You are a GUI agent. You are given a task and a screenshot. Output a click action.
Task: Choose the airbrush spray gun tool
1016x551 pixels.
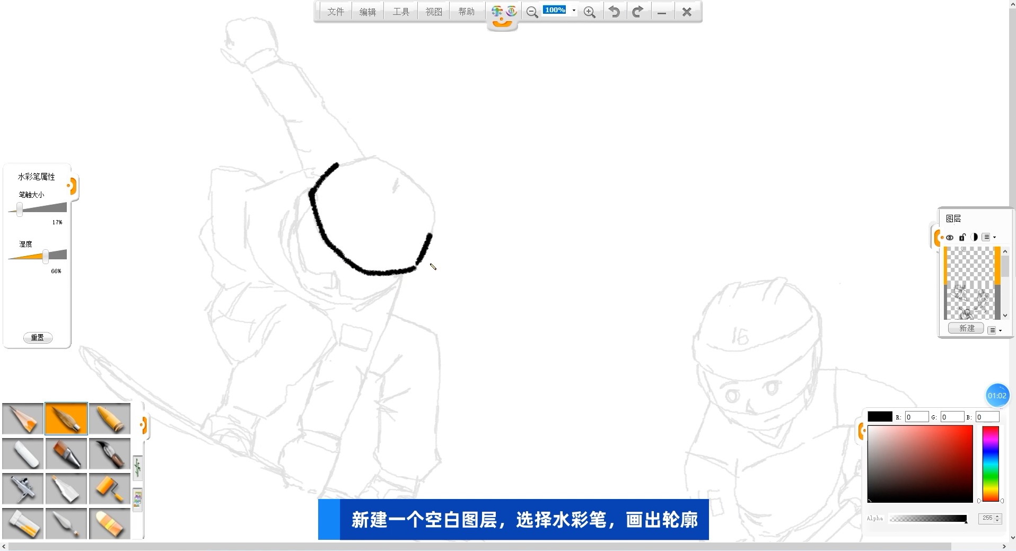pos(23,488)
